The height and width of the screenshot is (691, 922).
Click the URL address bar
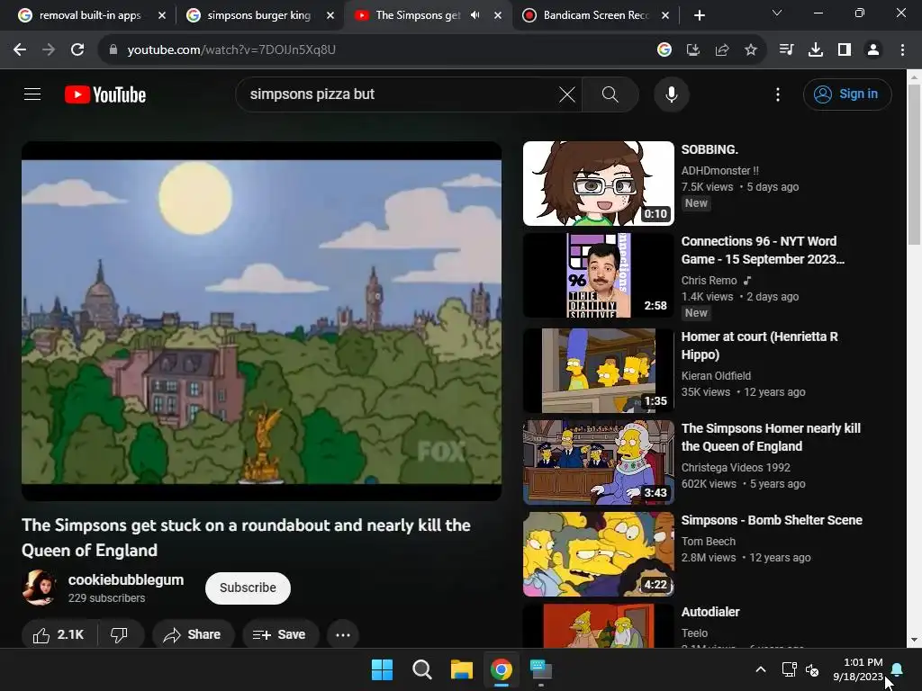376,50
